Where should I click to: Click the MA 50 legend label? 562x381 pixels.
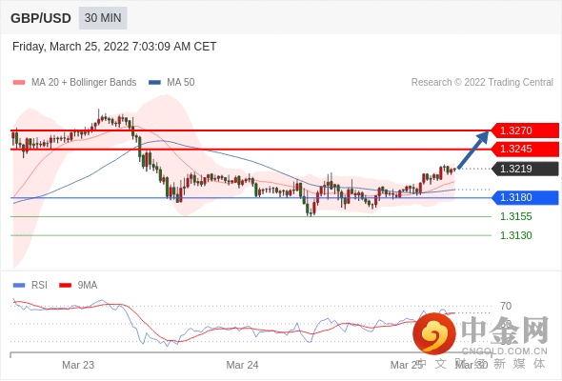point(181,83)
